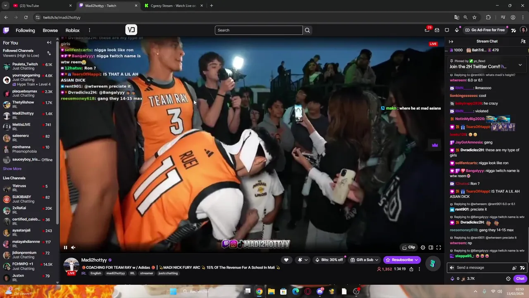Click the Madi2hottyy channel name
This screenshot has width=529, height=298.
click(94, 260)
